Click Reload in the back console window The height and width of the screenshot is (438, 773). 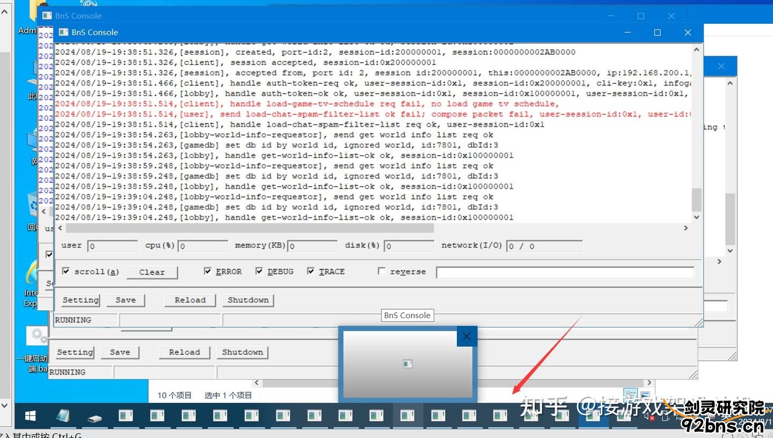click(184, 352)
